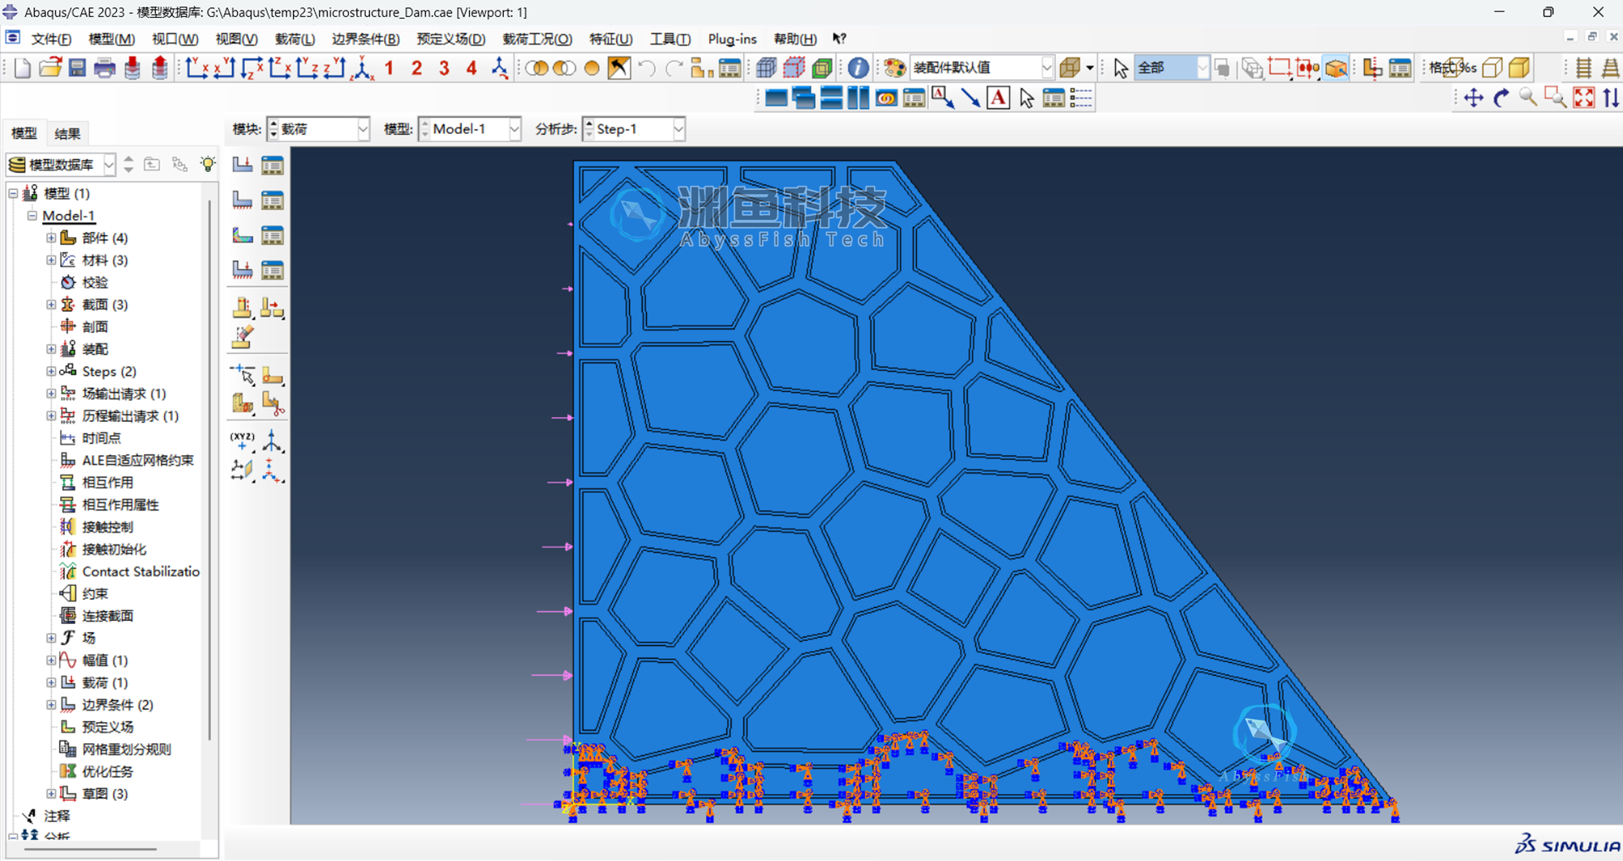1623x861 pixels.
Task: Open the 文件(F) menu
Action: (51, 39)
